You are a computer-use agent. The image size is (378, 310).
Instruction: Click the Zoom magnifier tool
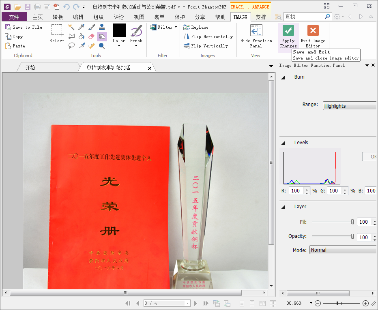click(x=102, y=46)
